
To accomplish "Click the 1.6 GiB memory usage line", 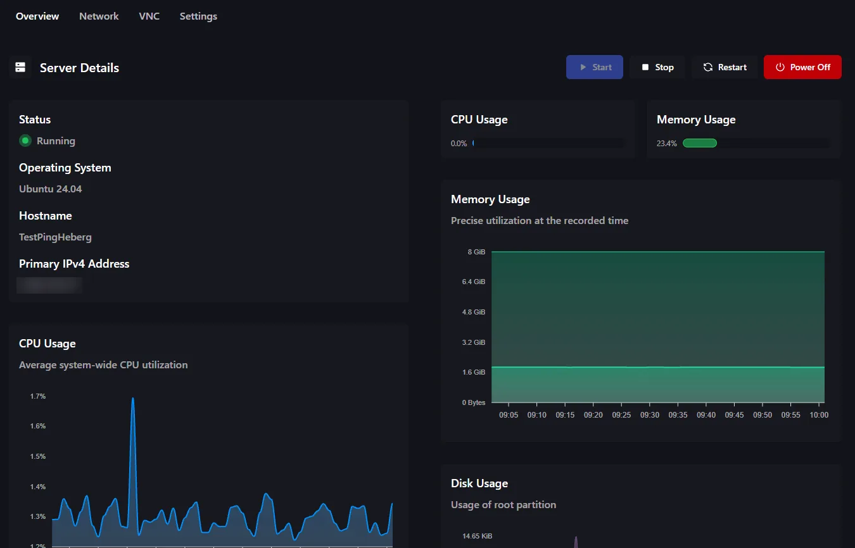I will point(658,367).
